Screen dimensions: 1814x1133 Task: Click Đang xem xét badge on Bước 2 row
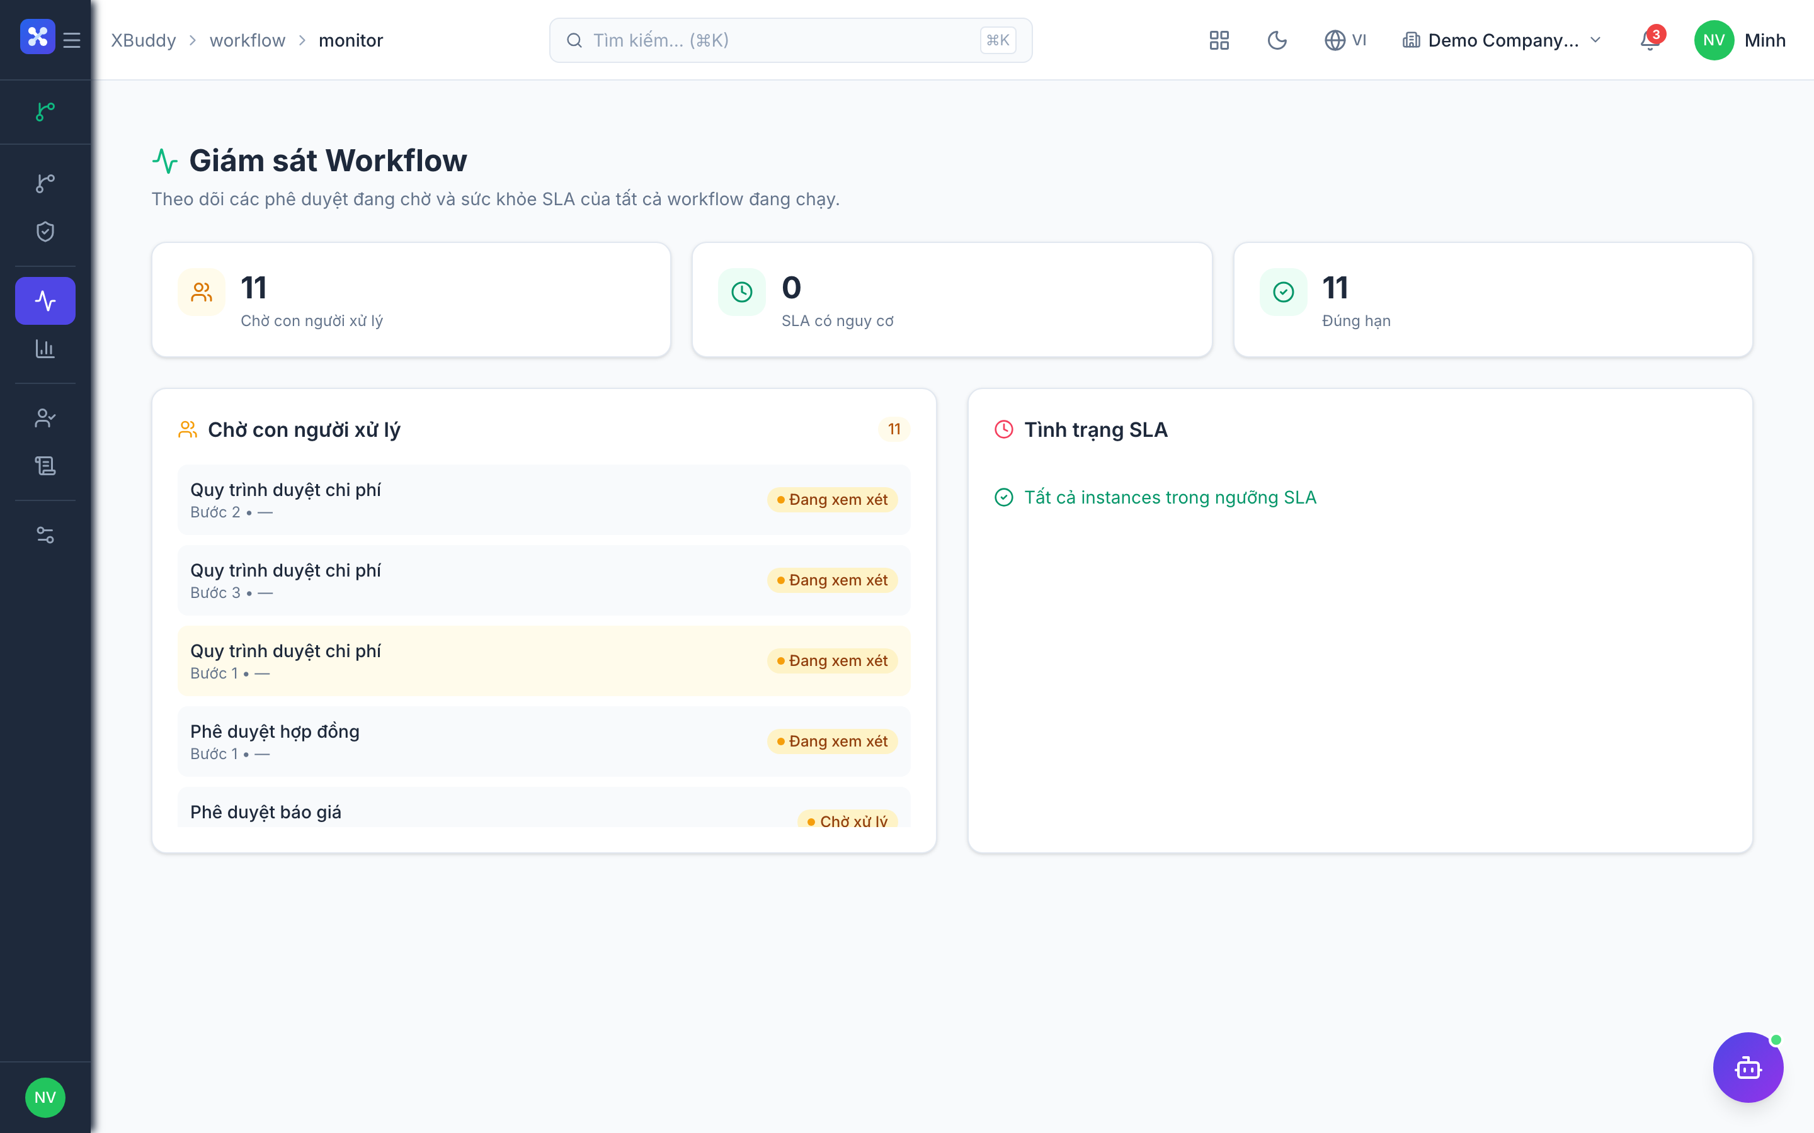832,500
